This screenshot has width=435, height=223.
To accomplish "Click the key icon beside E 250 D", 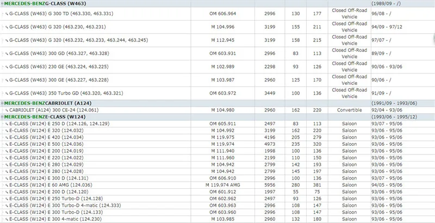I will (7, 123).
